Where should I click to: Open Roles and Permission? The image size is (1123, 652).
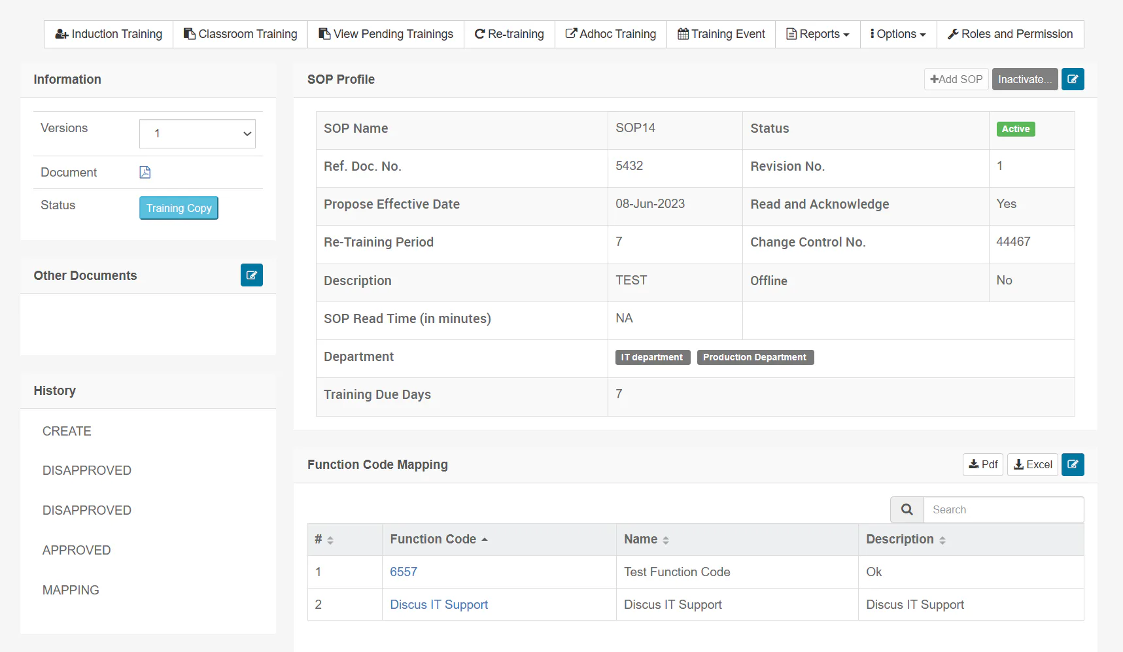[1011, 34]
